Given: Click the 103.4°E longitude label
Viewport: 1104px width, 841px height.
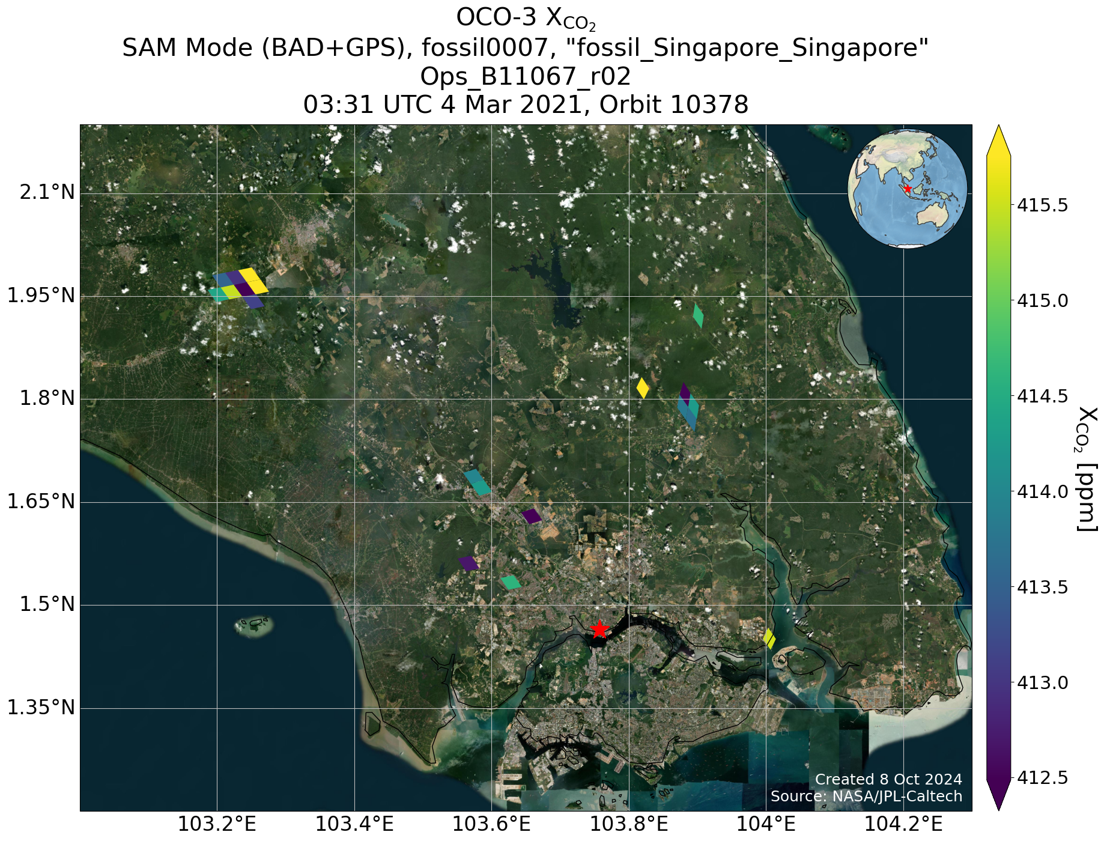Looking at the screenshot, I should point(354,824).
